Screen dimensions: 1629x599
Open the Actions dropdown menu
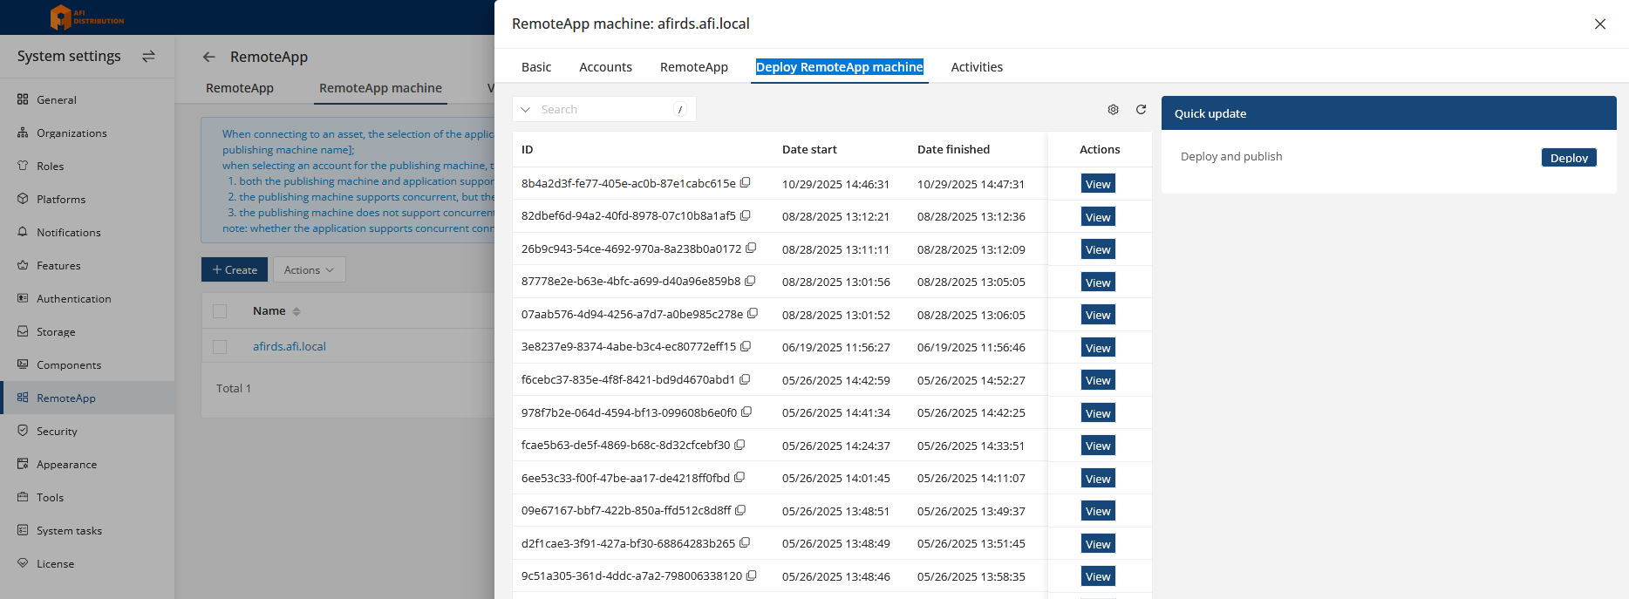click(309, 270)
